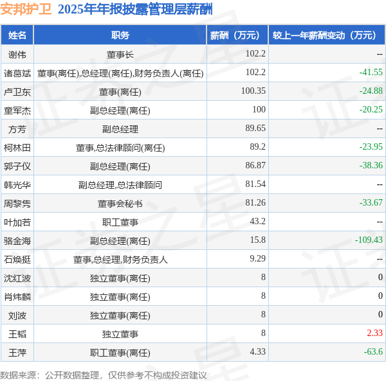Screen dimensions: 386x381
Task: Click the 薪酬（万元） column header
Action: (x=237, y=35)
